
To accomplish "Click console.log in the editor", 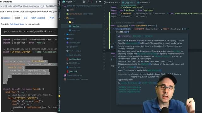I will (x=122, y=32).
